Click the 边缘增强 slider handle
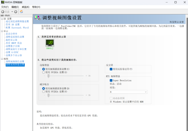The width and height of the screenshot is (188, 131). (49, 76)
